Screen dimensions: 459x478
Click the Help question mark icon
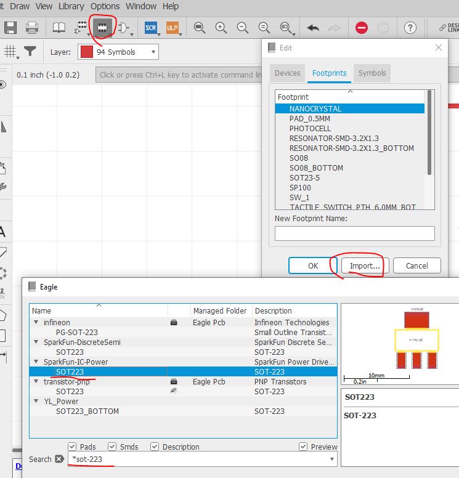click(410, 28)
